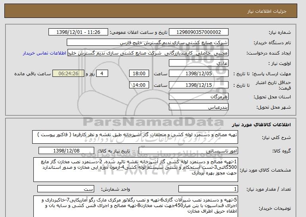The height and width of the screenshot is (217, 306).
Task: Click the price validity date 1398/12/15
Action: 199,85
